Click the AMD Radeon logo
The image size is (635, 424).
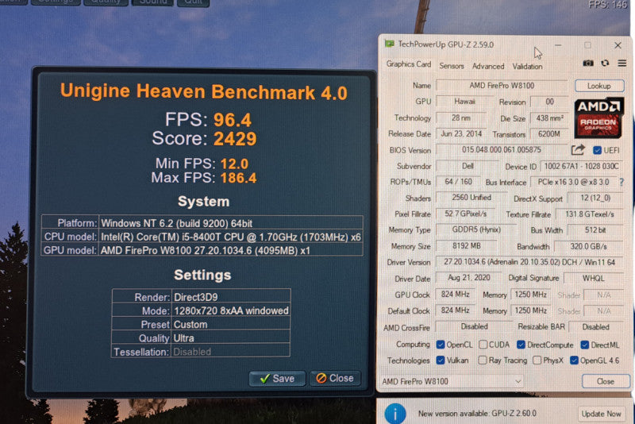pos(599,118)
